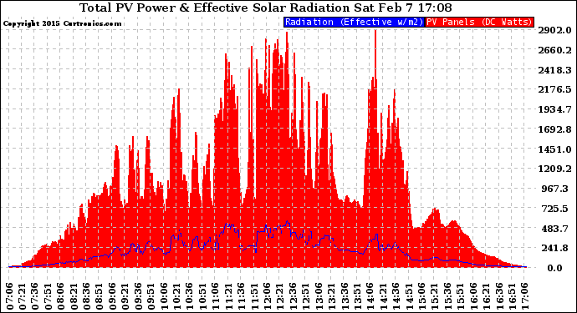577x313 pixels.
Task: Click the 1209.2 y-axis label
Action: click(554, 169)
